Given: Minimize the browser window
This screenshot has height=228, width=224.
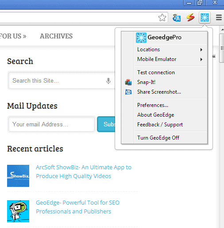Looking at the screenshot, I should tap(189, 3).
